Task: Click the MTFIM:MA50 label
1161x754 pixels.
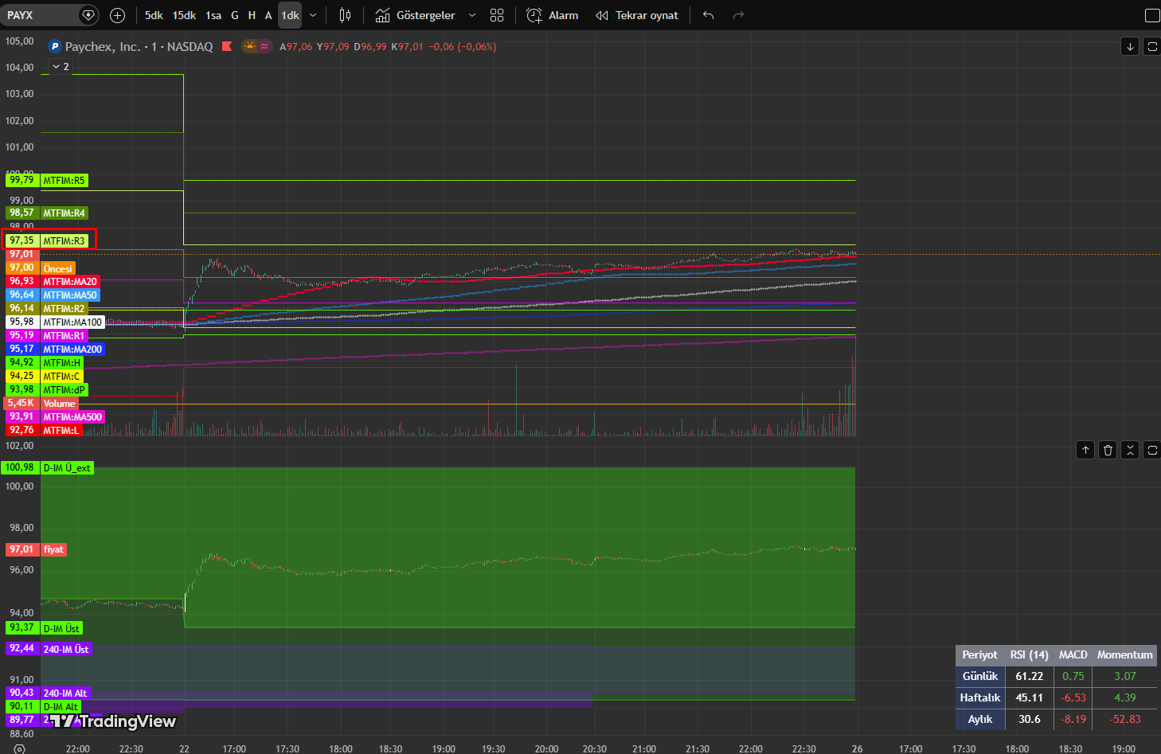Action: [70, 295]
